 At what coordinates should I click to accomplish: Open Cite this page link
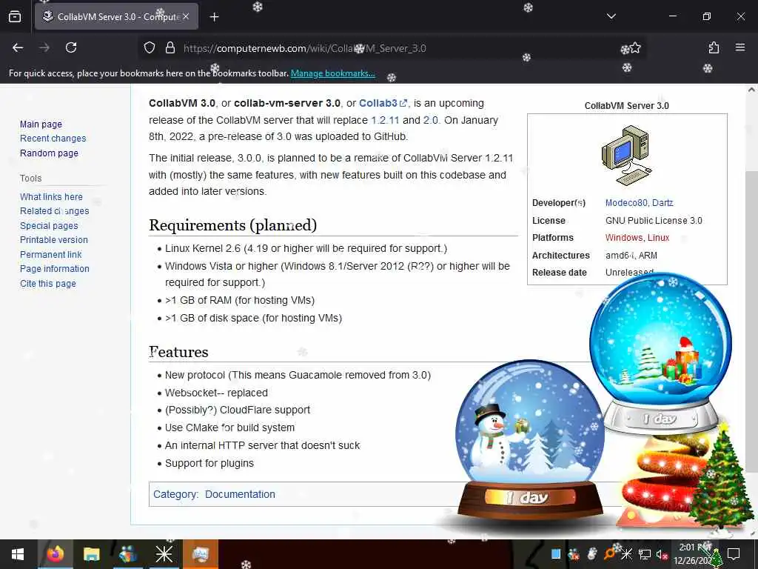(48, 283)
